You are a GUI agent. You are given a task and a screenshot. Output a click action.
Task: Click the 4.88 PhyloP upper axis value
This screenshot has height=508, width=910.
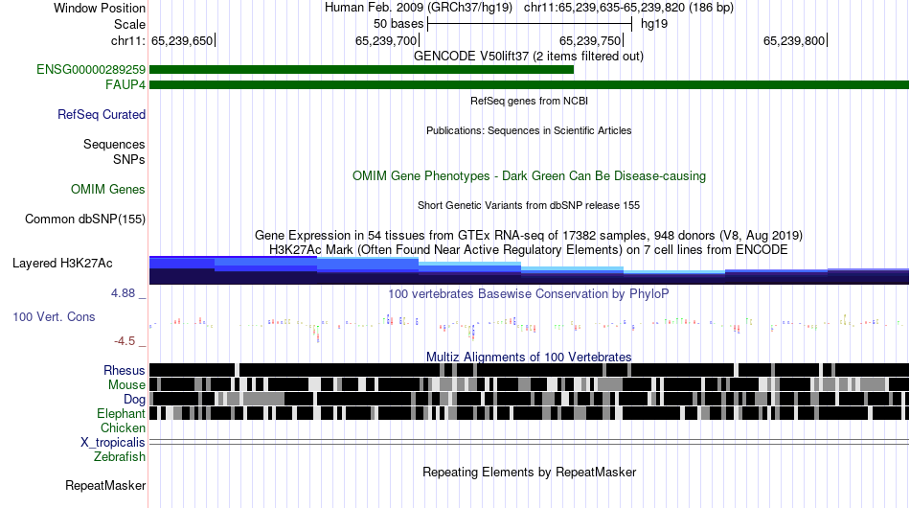click(x=123, y=293)
